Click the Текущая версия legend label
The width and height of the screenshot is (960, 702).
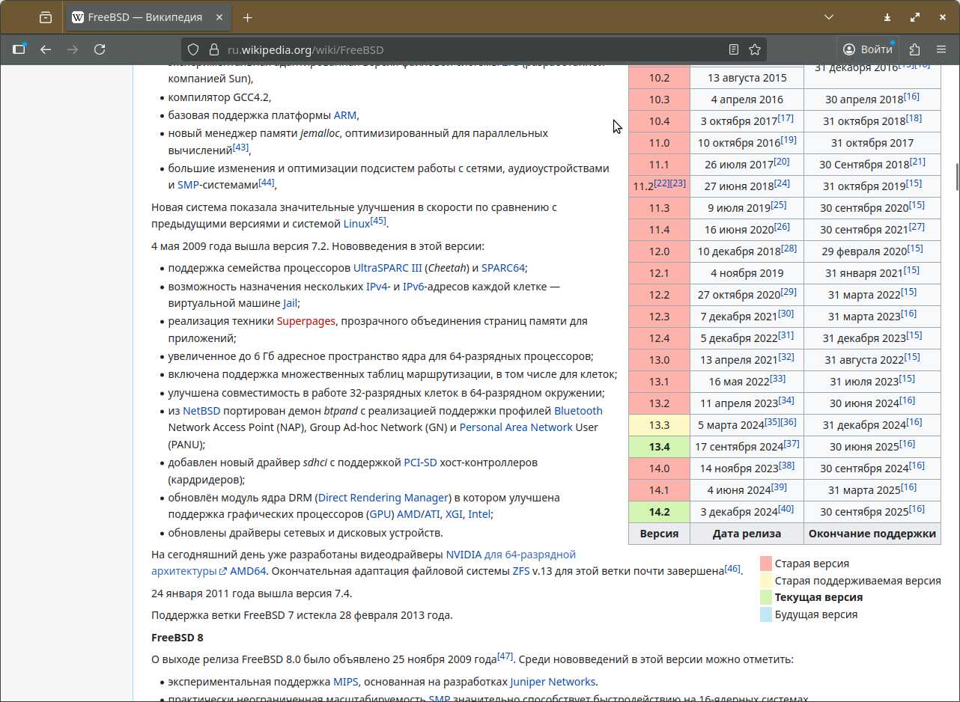(818, 597)
